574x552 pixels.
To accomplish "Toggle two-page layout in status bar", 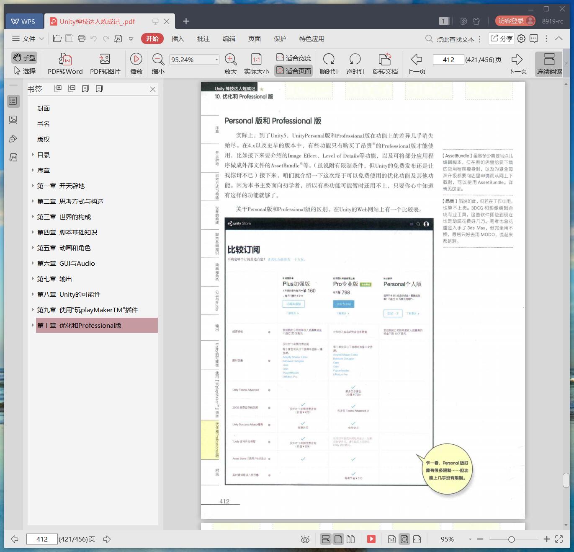I will coord(351,539).
